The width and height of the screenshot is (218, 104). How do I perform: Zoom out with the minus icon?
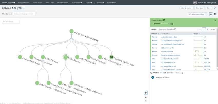(146, 101)
